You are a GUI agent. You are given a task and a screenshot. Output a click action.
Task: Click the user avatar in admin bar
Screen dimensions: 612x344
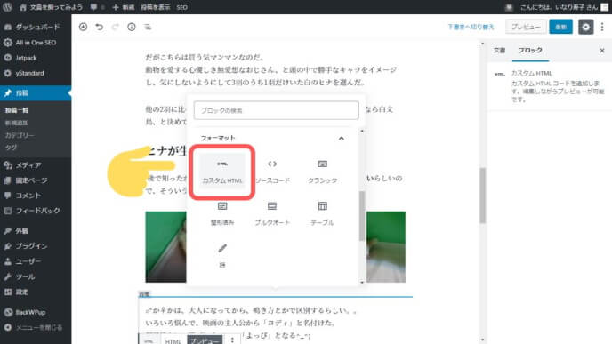(x=604, y=7)
